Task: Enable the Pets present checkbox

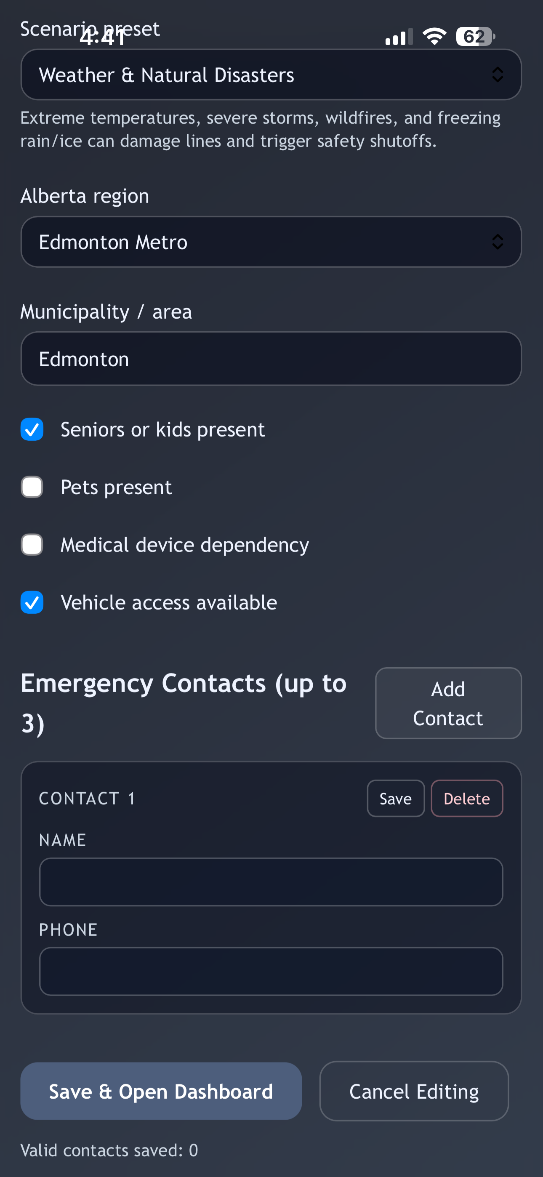Action: point(32,487)
